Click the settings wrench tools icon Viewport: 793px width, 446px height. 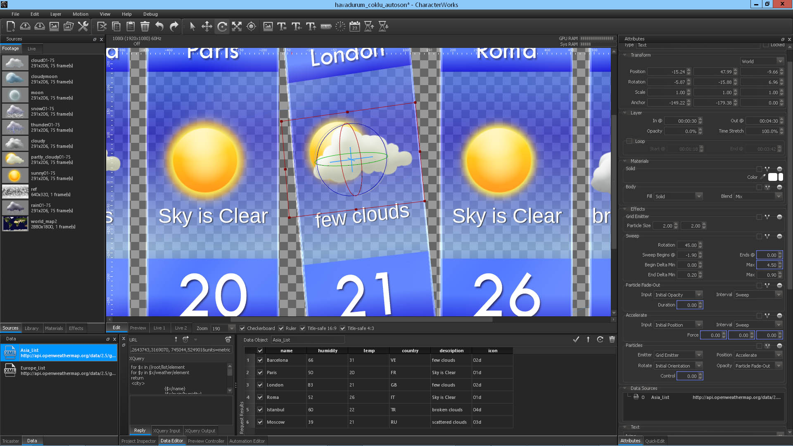[83, 27]
